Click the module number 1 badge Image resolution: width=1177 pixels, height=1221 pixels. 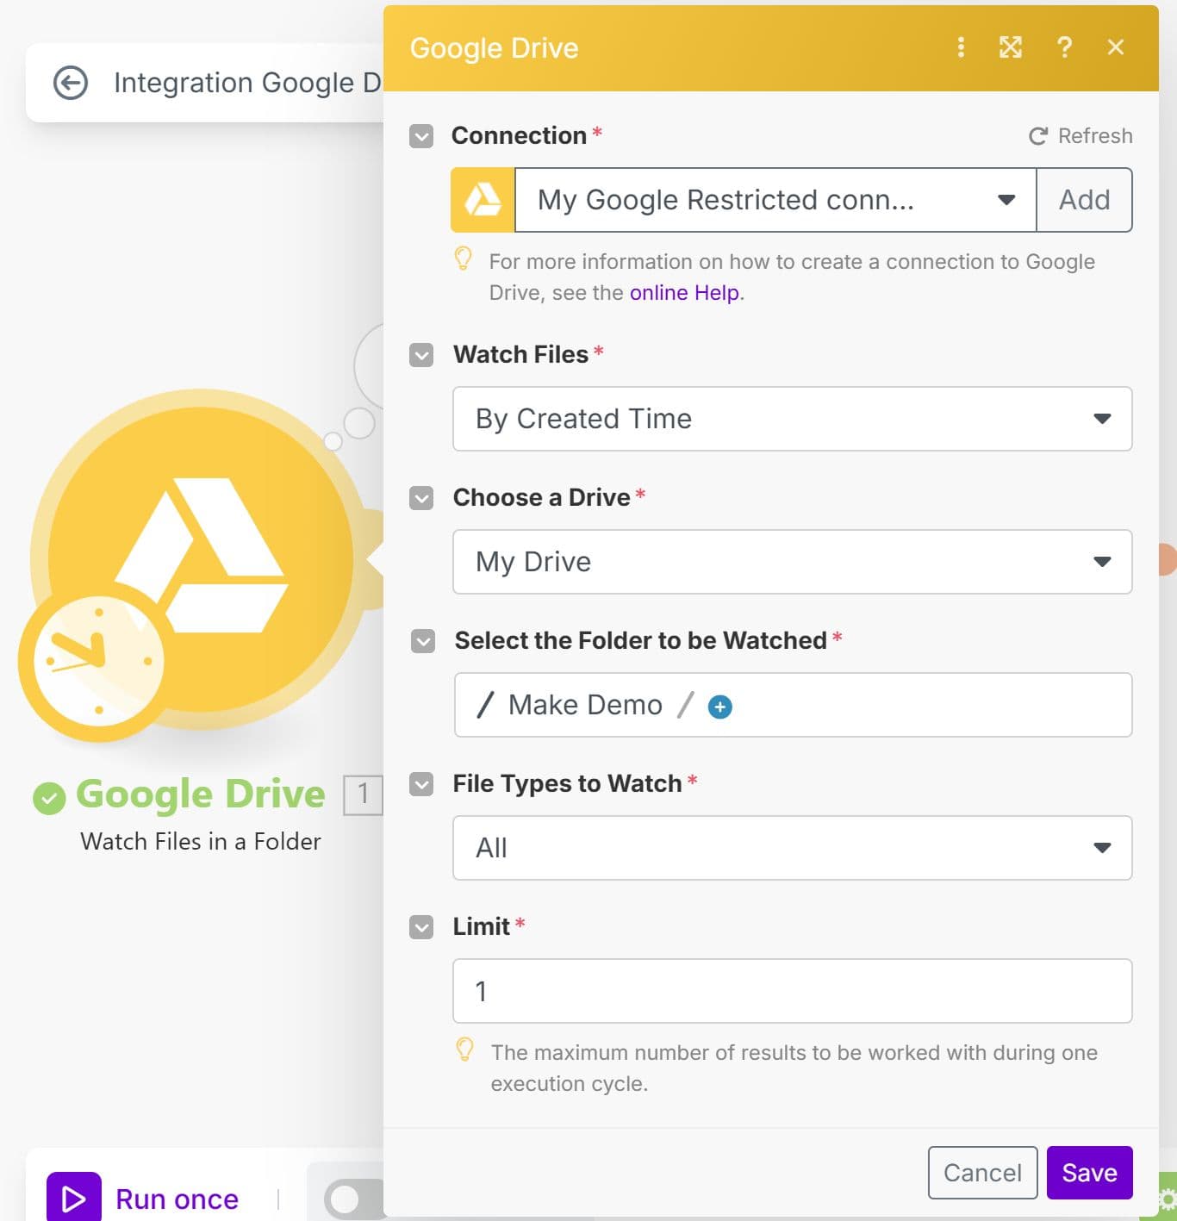click(363, 794)
